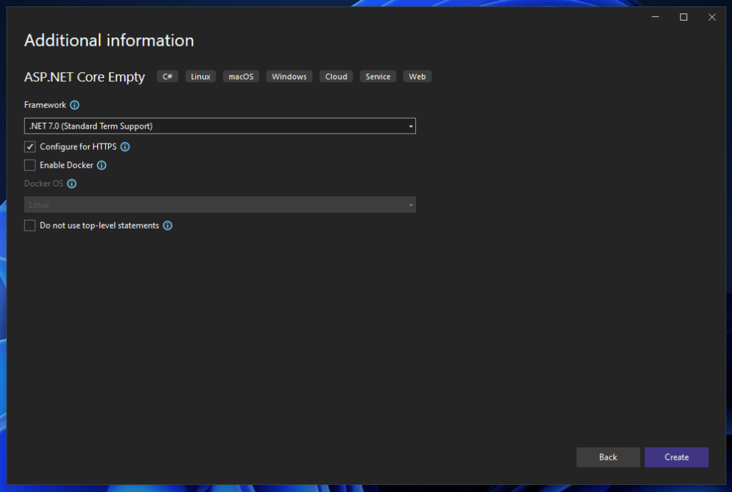The height and width of the screenshot is (492, 732).
Task: Go back with the Back button
Action: 608,457
